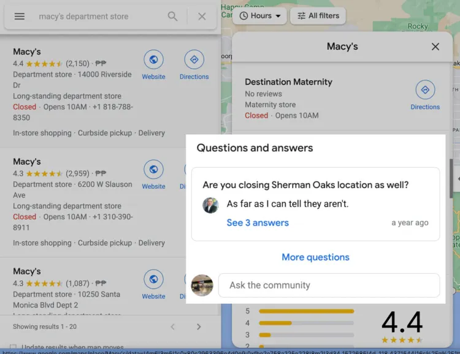Toggle Update results when map moves checkbox

point(13,347)
